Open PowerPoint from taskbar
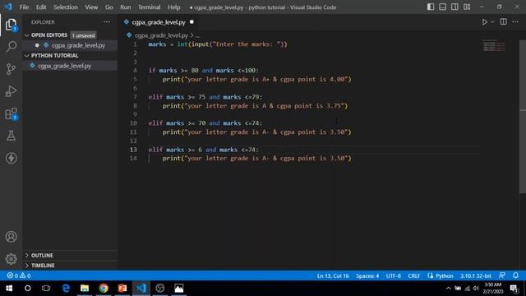The width and height of the screenshot is (526, 296). coord(122,289)
